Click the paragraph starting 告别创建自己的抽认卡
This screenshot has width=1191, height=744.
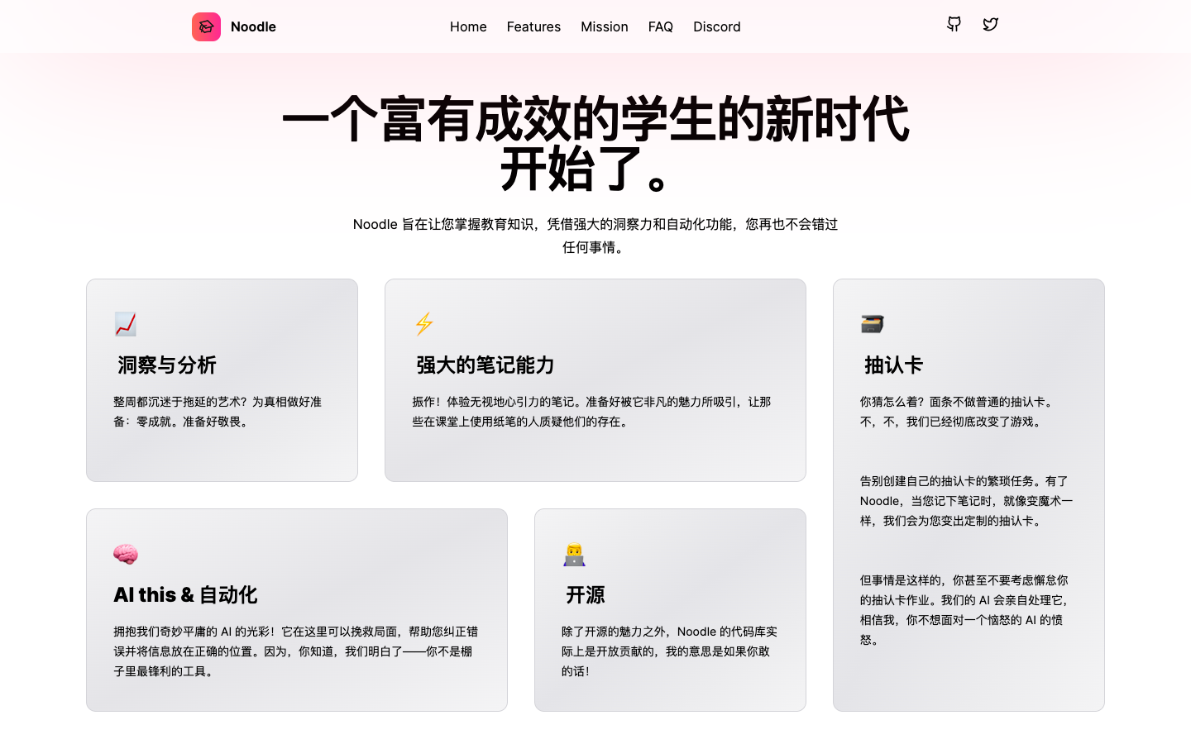966,501
